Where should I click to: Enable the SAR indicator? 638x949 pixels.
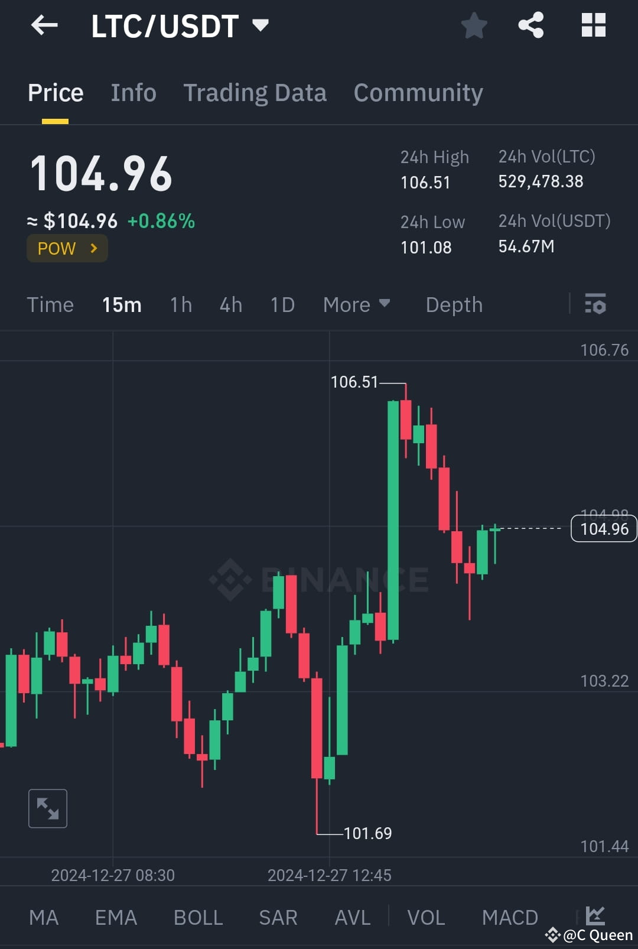(x=277, y=916)
